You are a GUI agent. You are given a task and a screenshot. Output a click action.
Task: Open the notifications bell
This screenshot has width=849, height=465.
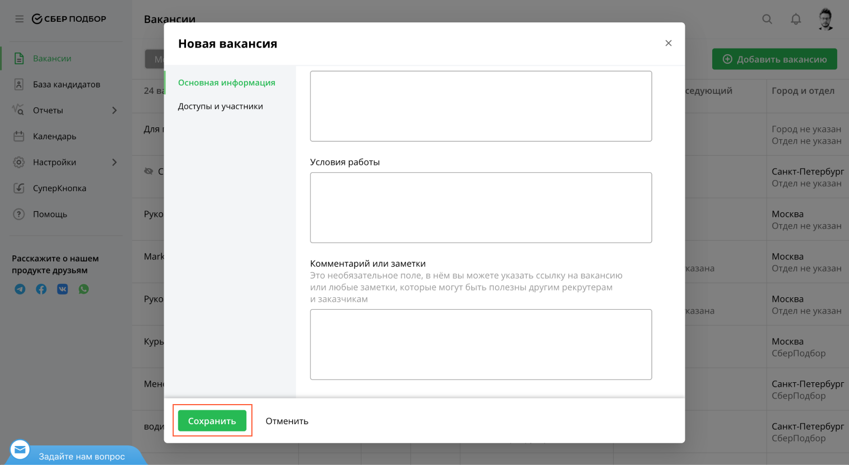(x=796, y=19)
